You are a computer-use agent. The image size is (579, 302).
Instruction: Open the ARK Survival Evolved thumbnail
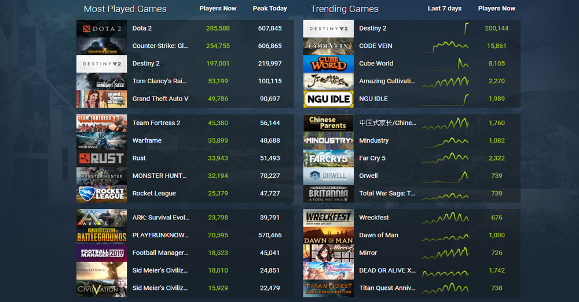click(x=101, y=218)
